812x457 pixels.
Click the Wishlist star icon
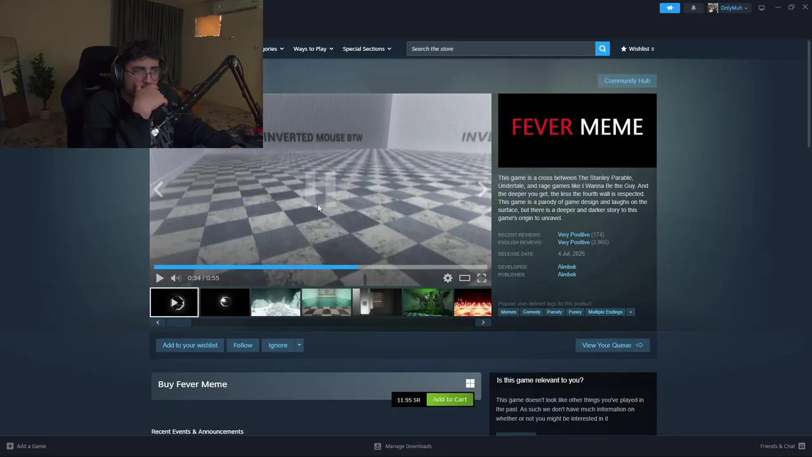(624, 49)
